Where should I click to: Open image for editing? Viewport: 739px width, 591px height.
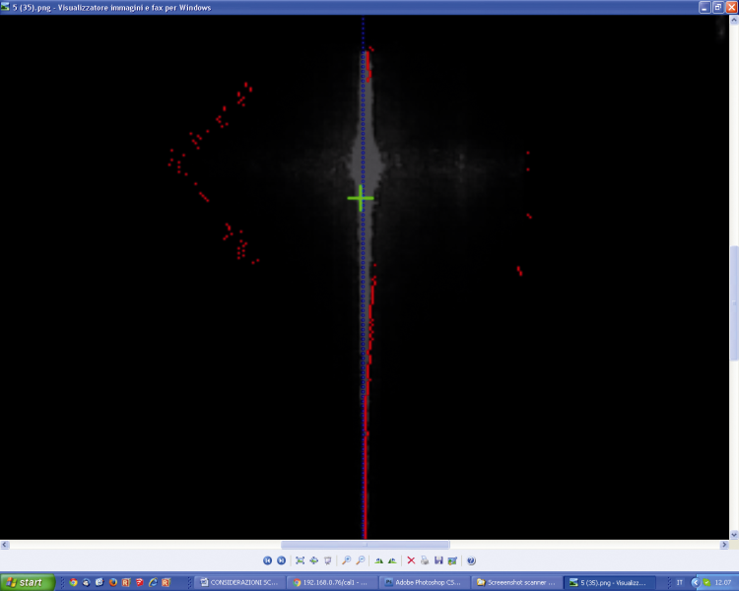click(x=452, y=560)
